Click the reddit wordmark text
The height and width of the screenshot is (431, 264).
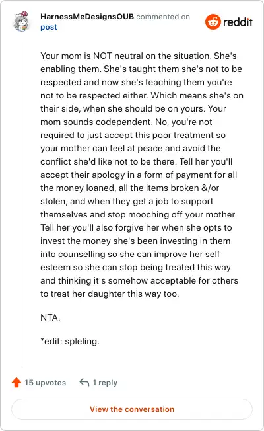pos(238,22)
